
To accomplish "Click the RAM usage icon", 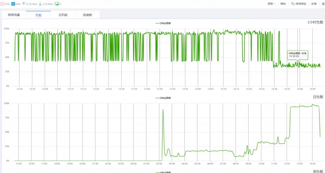I will (13, 4).
